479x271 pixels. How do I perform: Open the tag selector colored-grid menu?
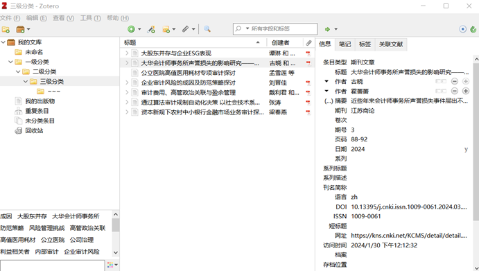[112, 265]
